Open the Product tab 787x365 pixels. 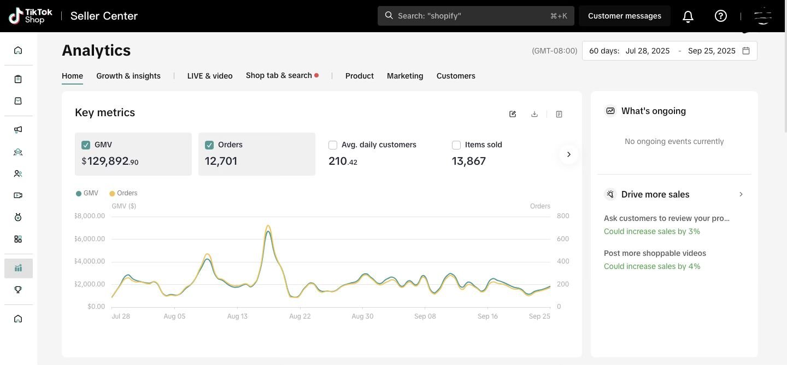359,76
